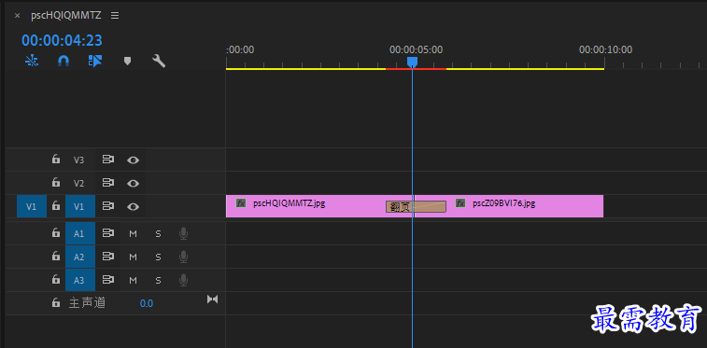Mute track A2
Viewport: 707px width, 348px height.
tap(133, 258)
